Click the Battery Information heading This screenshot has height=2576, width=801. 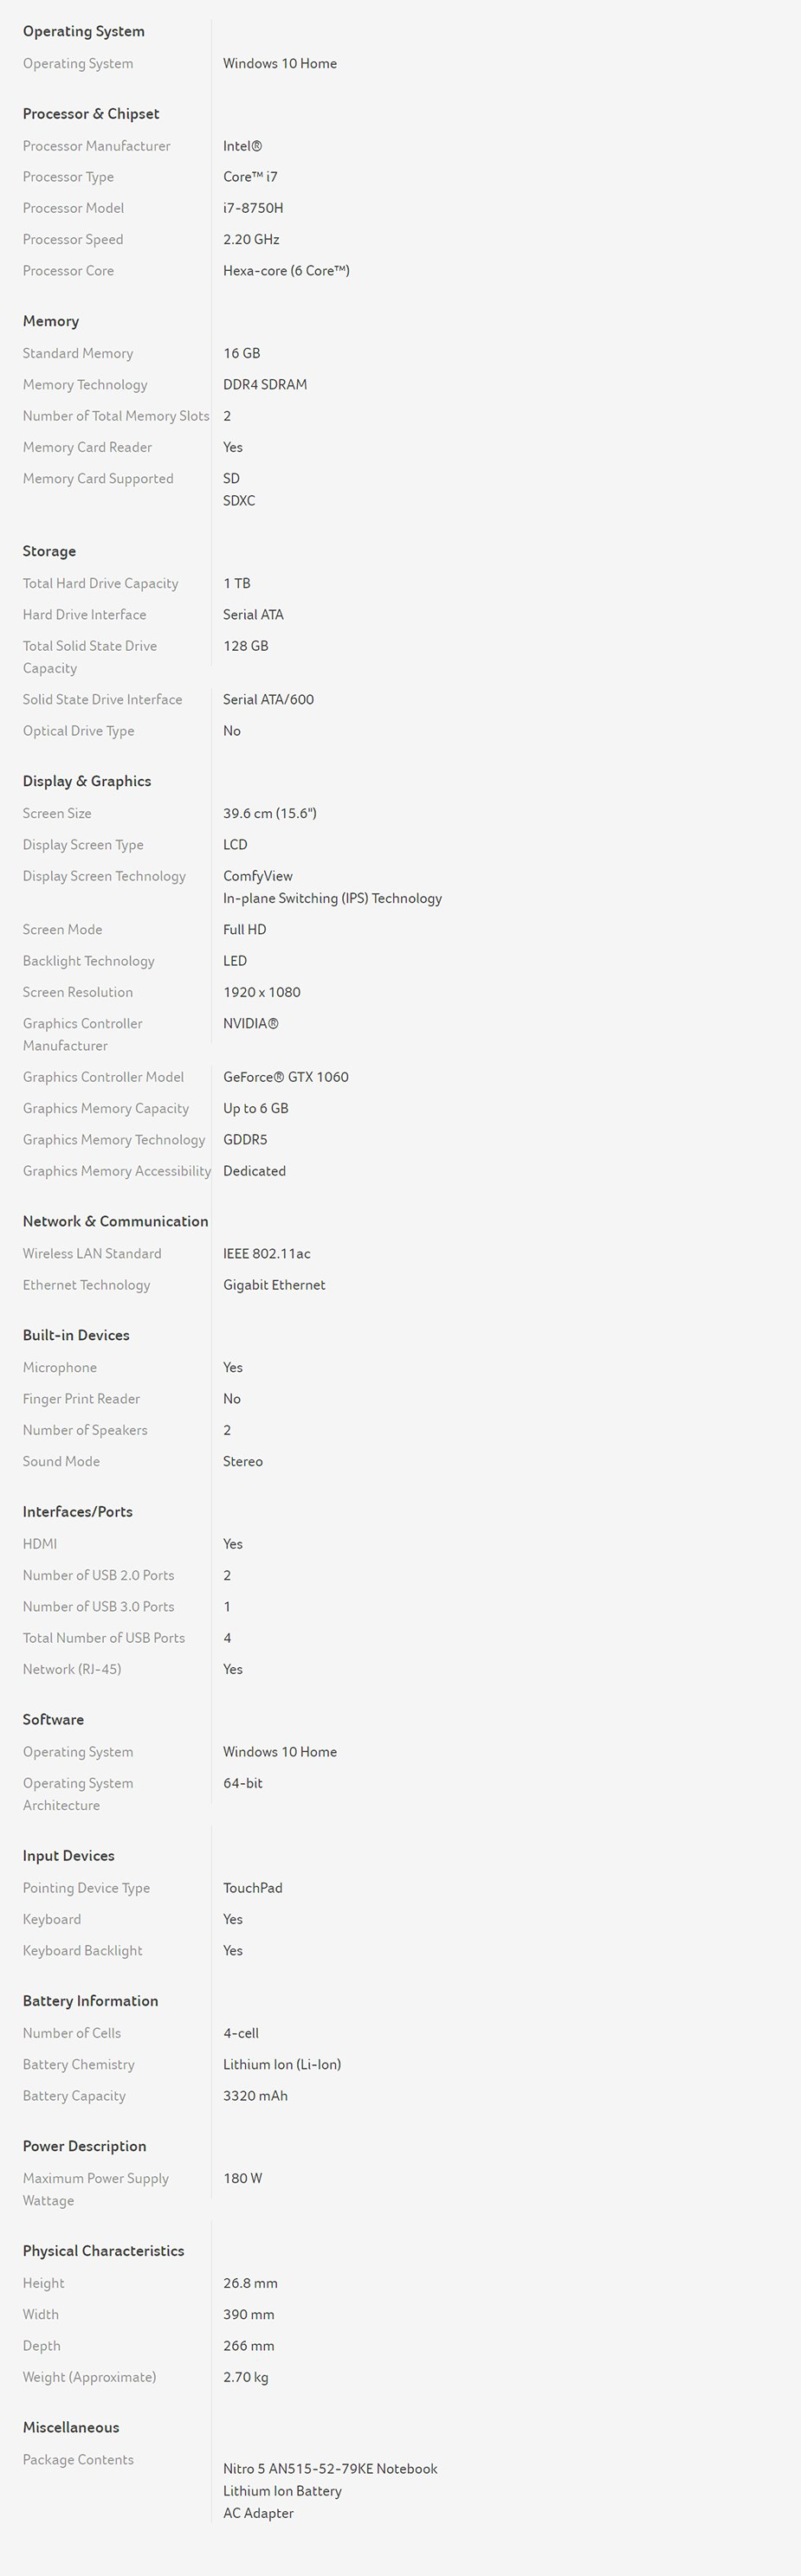(91, 2000)
